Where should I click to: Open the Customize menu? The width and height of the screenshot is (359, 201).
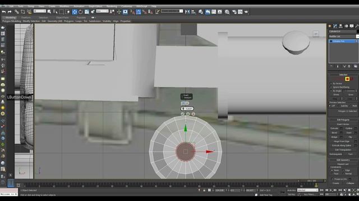[x=127, y=6]
